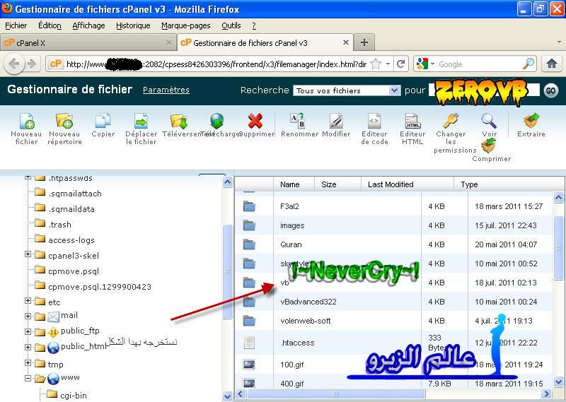Sort files by Name column header
This screenshot has width=566, height=402.
290,184
